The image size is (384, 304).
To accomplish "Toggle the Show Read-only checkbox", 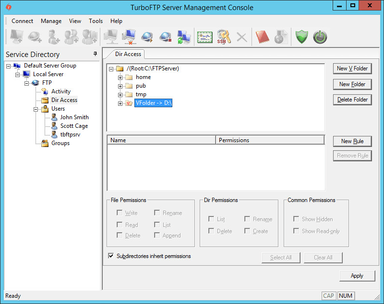I will click(x=296, y=231).
